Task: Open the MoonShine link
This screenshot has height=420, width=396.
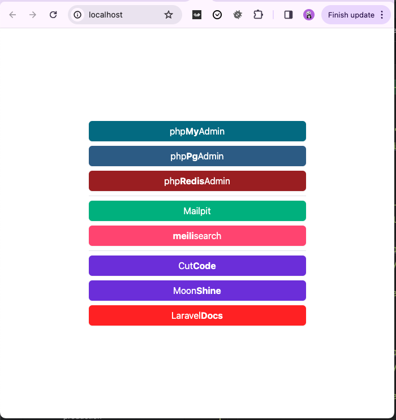Action: (x=197, y=291)
